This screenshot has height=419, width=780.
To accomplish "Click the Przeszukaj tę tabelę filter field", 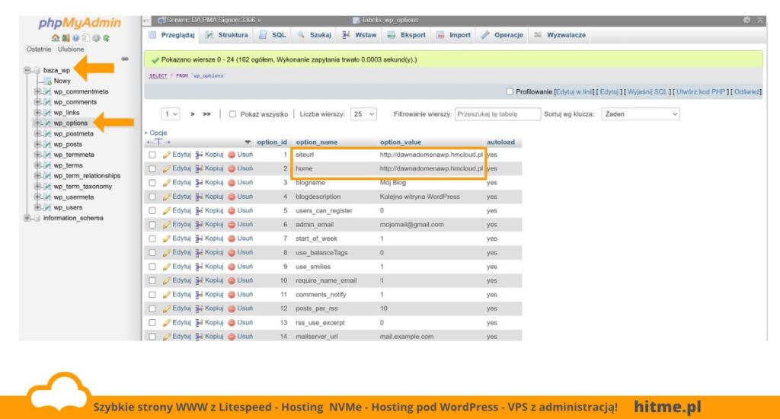I will coord(497,114).
